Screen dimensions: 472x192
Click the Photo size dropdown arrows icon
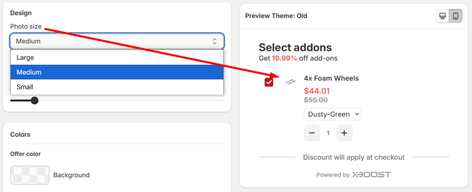pyautogui.click(x=214, y=41)
